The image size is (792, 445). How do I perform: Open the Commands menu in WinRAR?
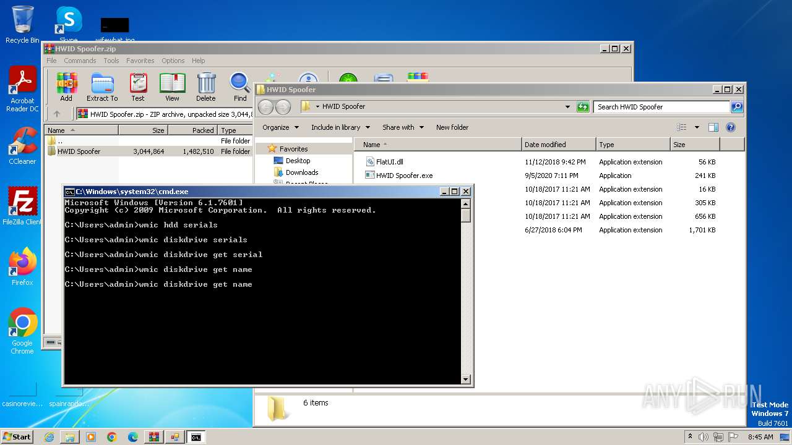pyautogui.click(x=80, y=61)
